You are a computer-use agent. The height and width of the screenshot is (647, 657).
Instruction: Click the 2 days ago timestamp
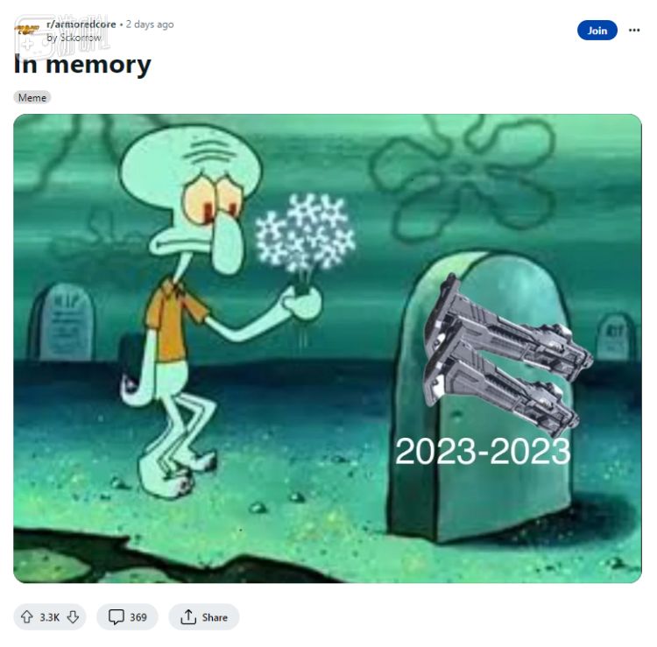[x=150, y=25]
